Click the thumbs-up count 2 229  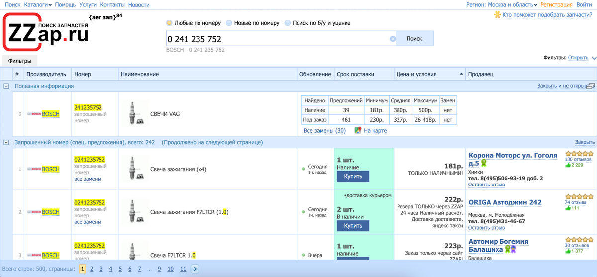(574, 165)
